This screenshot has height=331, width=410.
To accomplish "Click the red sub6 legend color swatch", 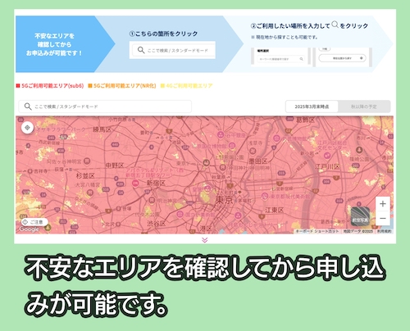I will pyautogui.click(x=18, y=86).
